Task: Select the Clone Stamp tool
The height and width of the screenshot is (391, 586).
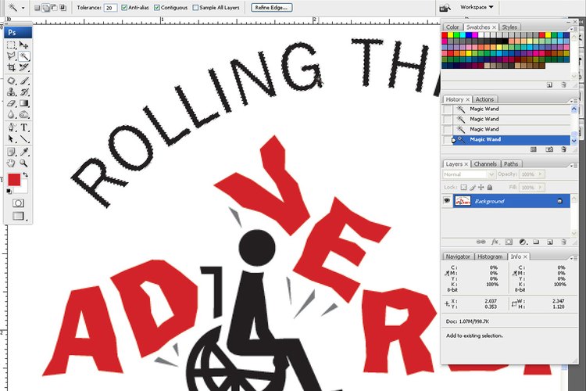Action: pyautogui.click(x=11, y=92)
